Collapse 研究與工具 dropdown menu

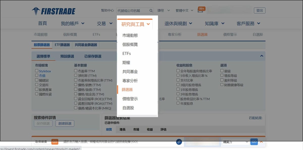(x=136, y=24)
